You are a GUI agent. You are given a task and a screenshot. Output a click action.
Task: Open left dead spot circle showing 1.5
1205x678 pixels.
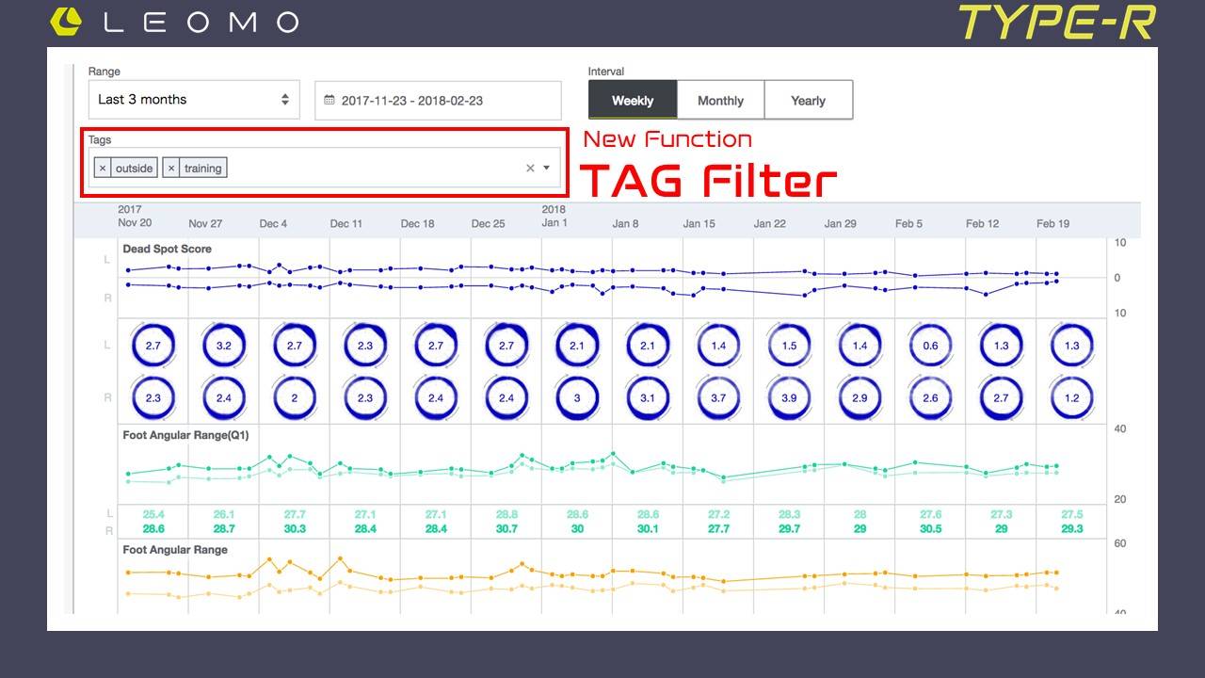tap(789, 346)
